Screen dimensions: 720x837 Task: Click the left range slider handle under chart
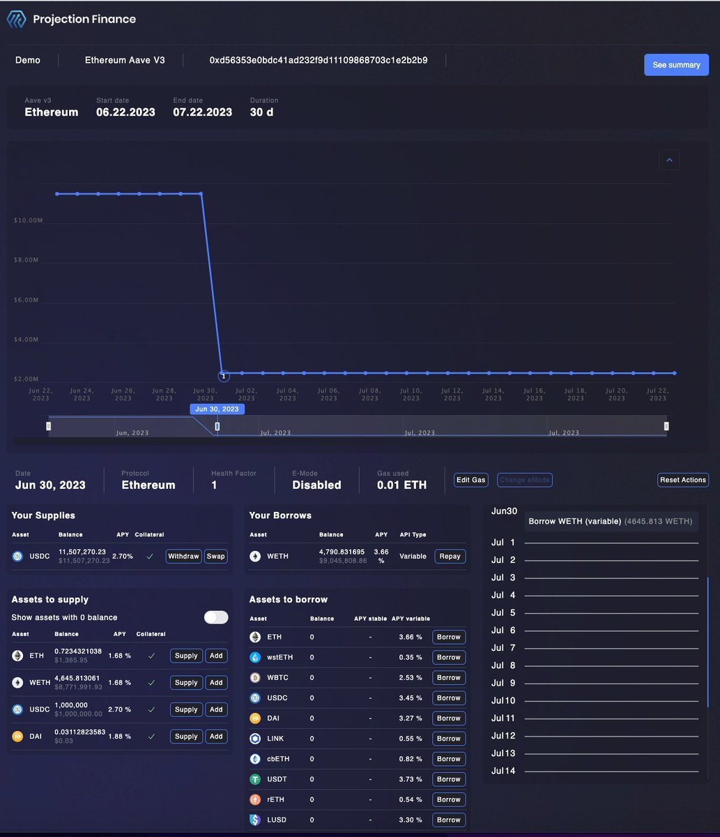[49, 425]
